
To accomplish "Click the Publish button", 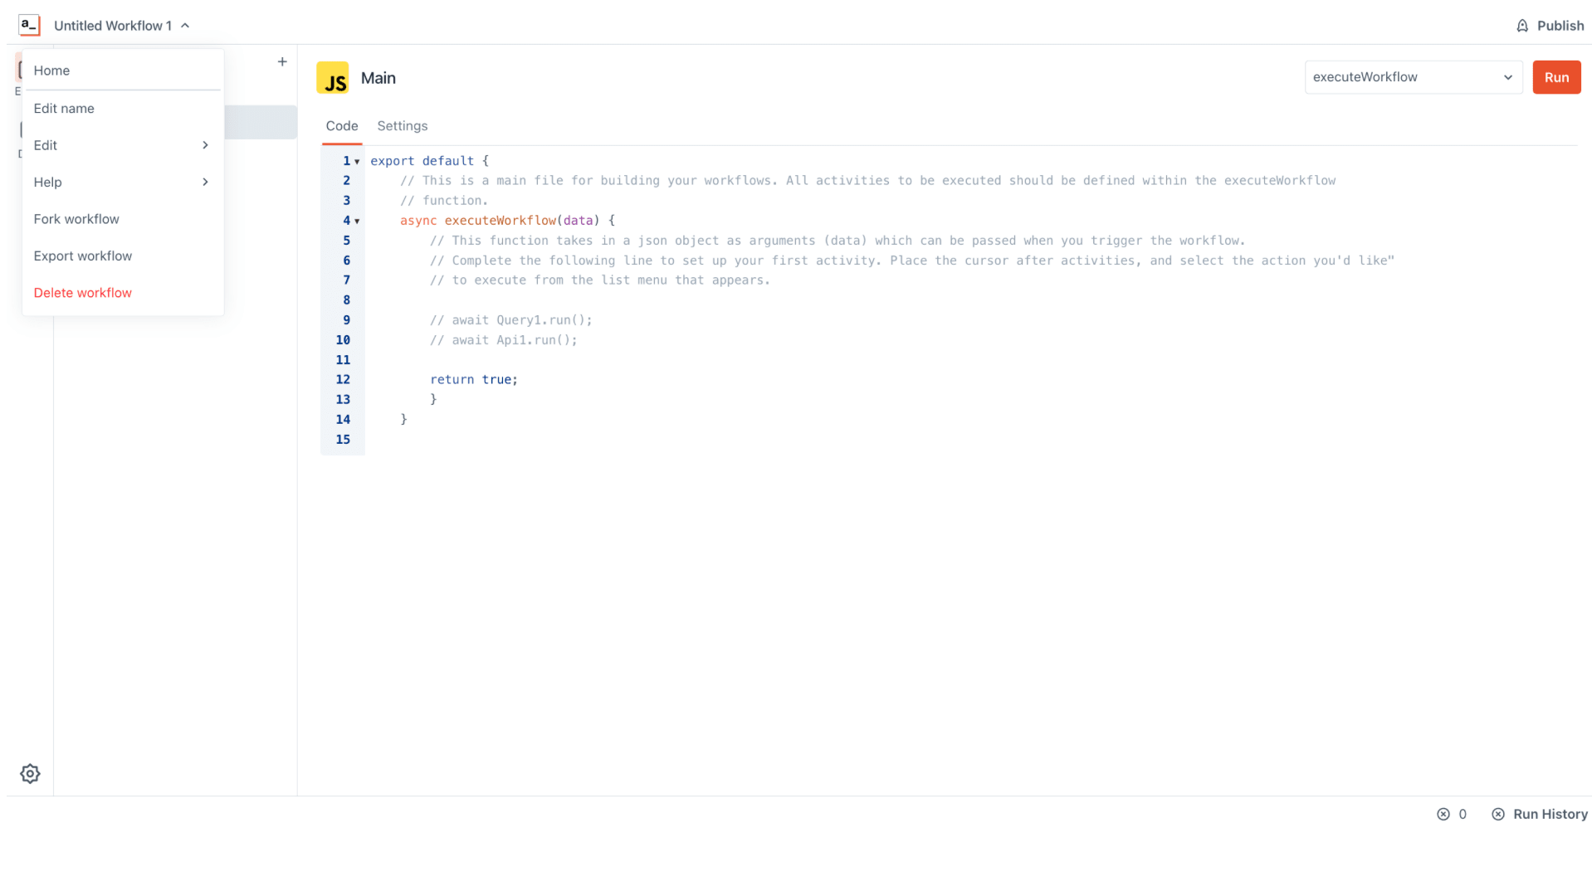I will pos(1550,26).
